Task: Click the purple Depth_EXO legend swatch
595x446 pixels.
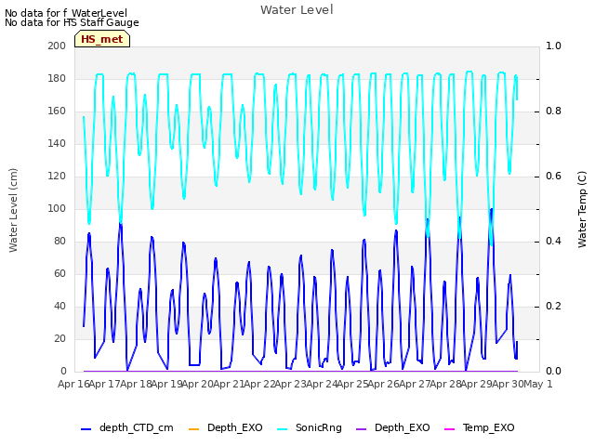Action: pyautogui.click(x=362, y=429)
